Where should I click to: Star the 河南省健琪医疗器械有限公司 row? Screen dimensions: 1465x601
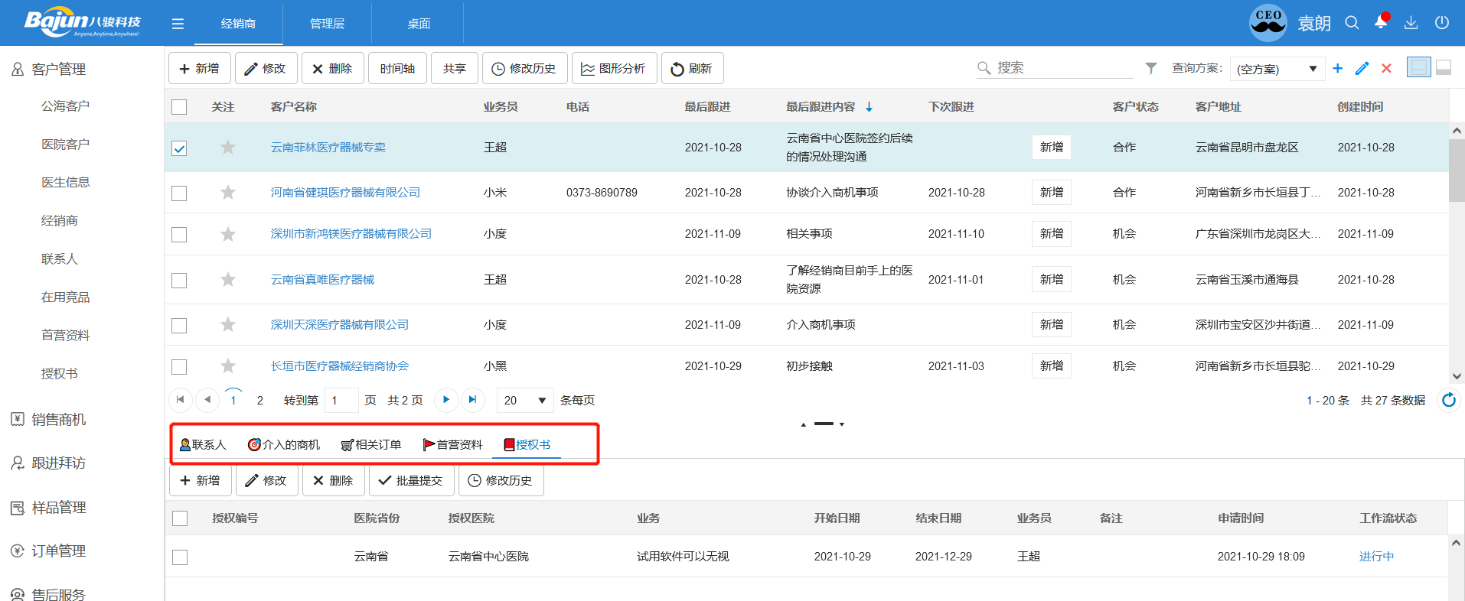[x=228, y=193]
